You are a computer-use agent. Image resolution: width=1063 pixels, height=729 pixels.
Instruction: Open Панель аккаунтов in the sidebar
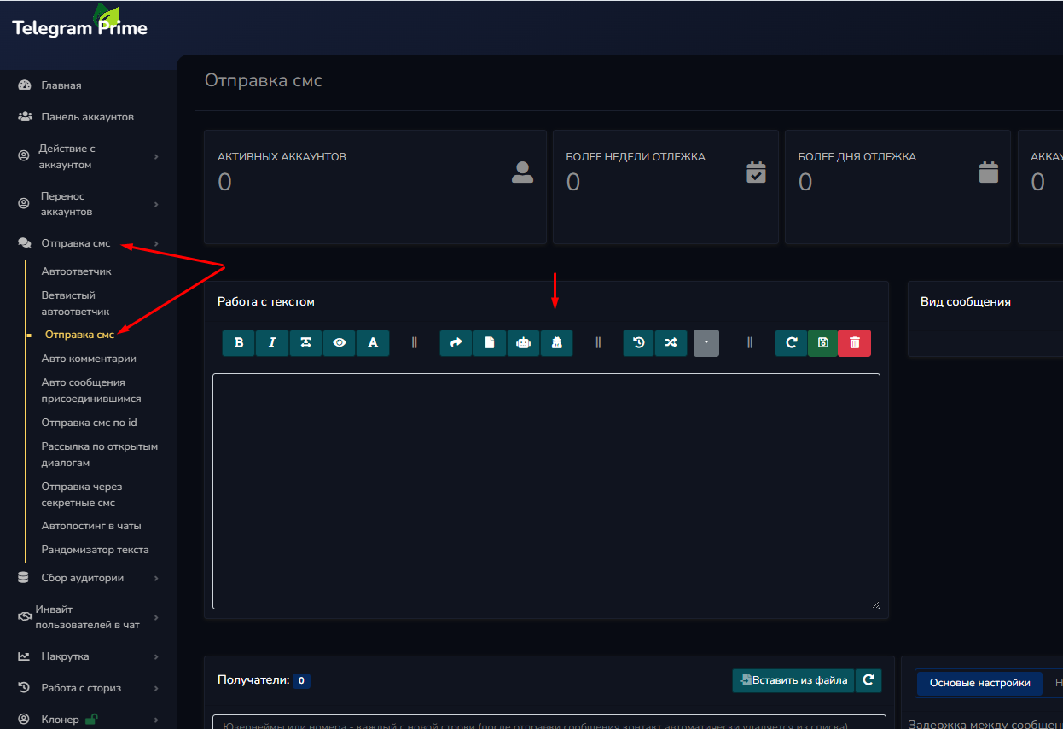87,117
